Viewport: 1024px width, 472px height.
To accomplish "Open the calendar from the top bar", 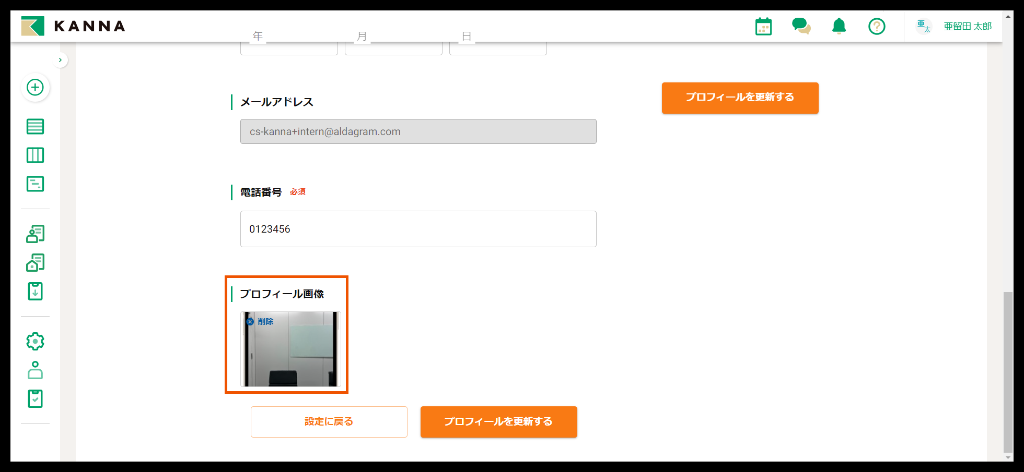I will tap(763, 26).
